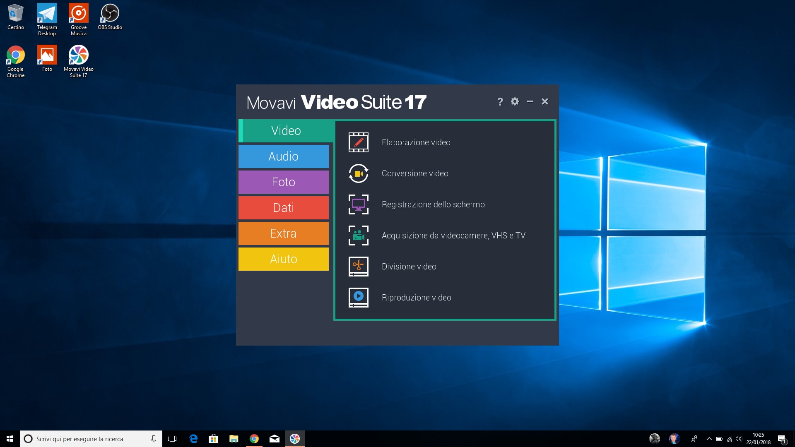The height and width of the screenshot is (447, 795).
Task: Close the Movavi Video Suite window
Action: (545, 101)
